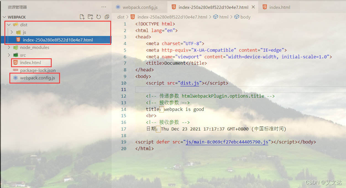Click the dist folder icon
Viewport: 346px width, 188px height.
16,25
